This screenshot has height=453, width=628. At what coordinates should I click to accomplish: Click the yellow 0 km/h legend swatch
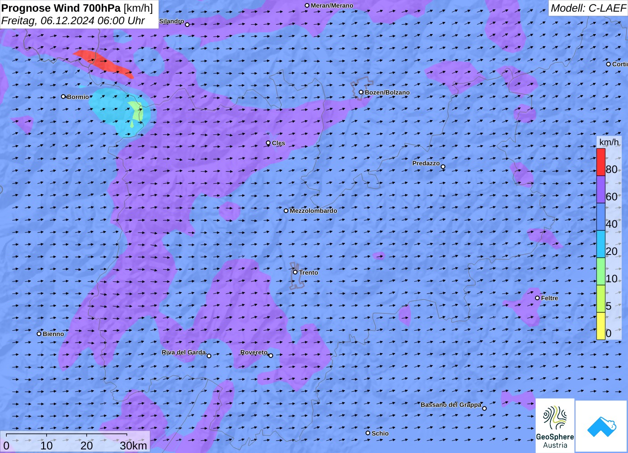(x=601, y=326)
